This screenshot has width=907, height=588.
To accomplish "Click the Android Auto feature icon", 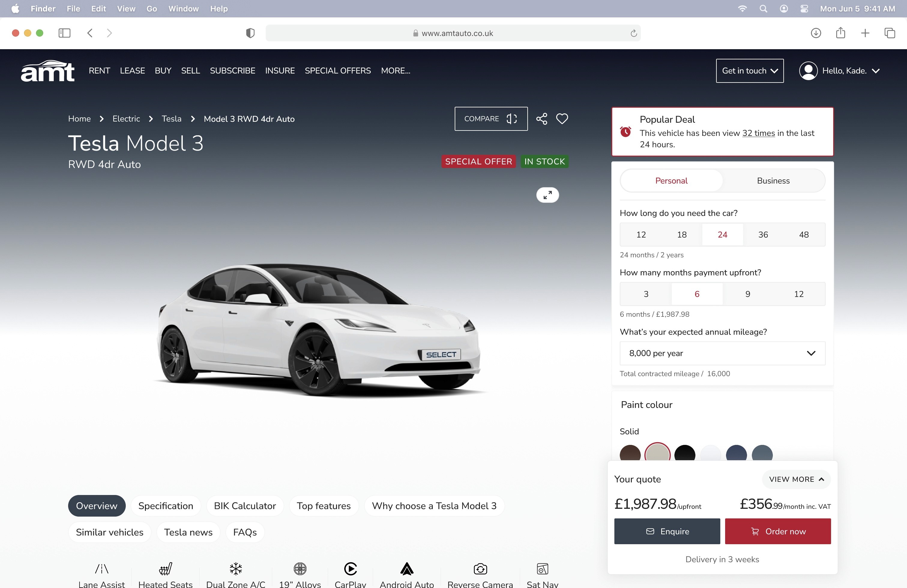I will pos(407,569).
